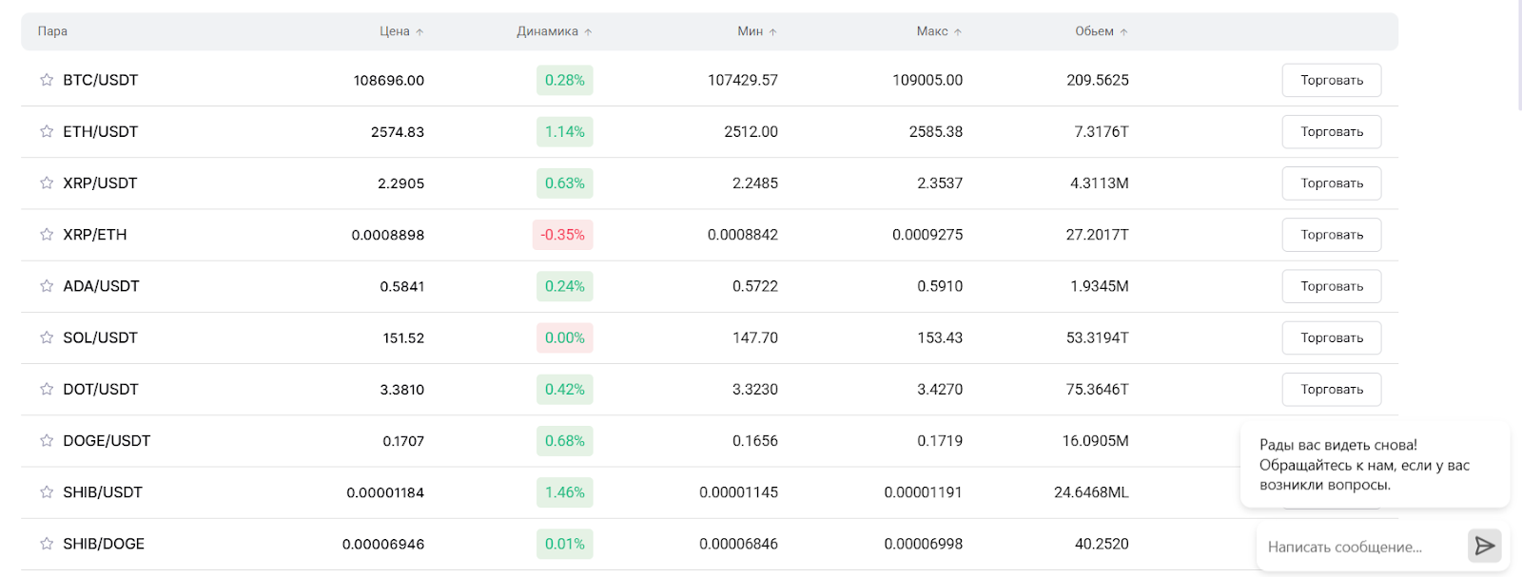
Task: Click BTC minimum 107429.57
Action: (x=742, y=80)
